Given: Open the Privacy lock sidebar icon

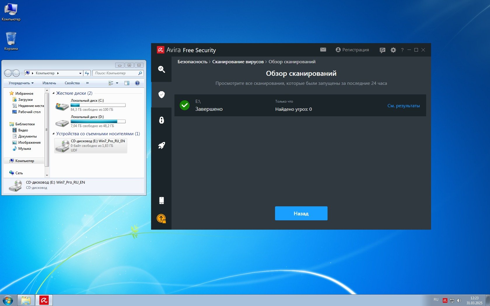Looking at the screenshot, I should pyautogui.click(x=161, y=120).
